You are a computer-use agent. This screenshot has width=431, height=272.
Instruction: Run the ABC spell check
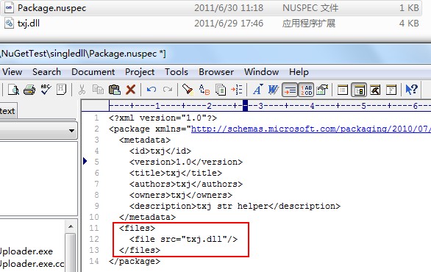point(46,90)
